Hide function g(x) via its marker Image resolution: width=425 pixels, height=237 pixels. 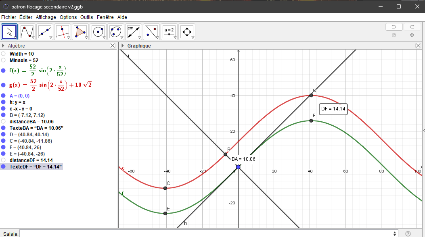click(3, 85)
